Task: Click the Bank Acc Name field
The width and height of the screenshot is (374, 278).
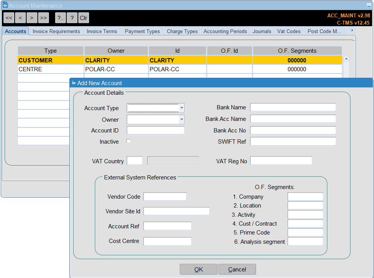Action: click(293, 119)
